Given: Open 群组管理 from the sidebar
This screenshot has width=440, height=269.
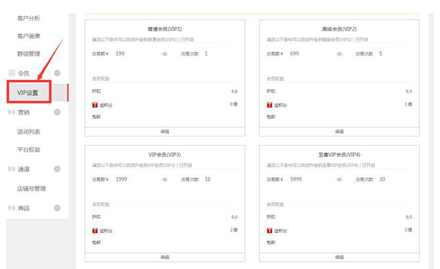Looking at the screenshot, I should (x=28, y=54).
